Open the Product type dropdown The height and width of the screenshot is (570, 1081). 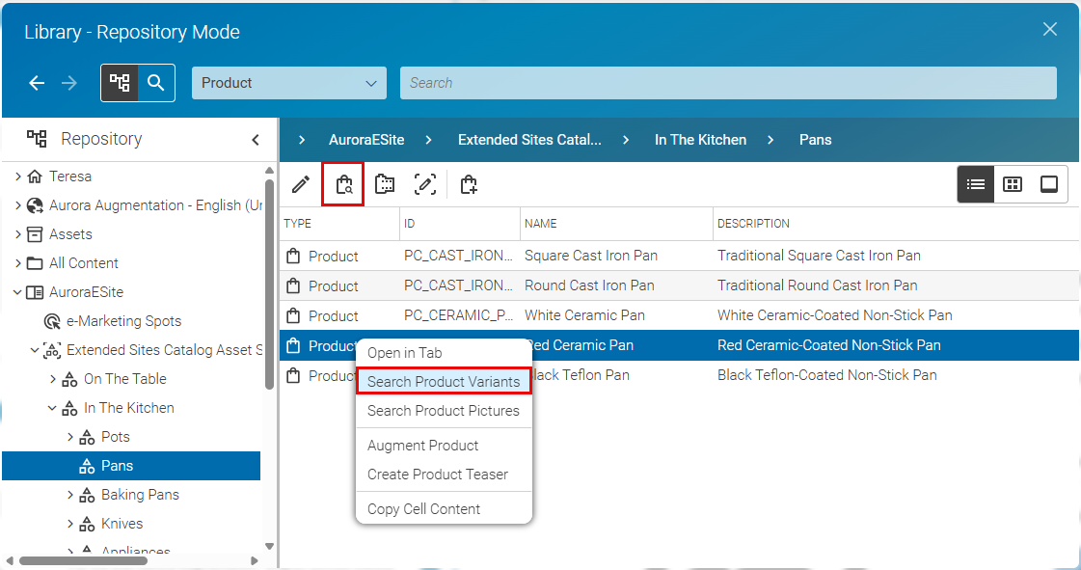288,83
